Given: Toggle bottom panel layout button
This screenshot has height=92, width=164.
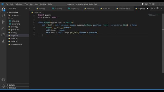Looking at the screenshot, I should coord(146,4).
